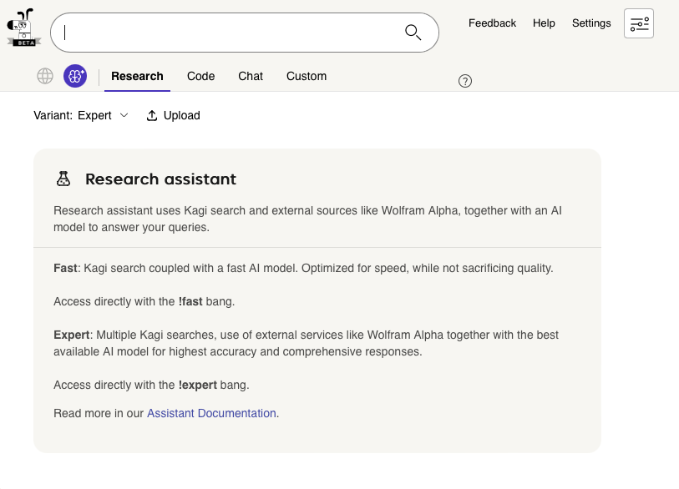Click inside the search input field
The image size is (679, 489).
pos(234,32)
